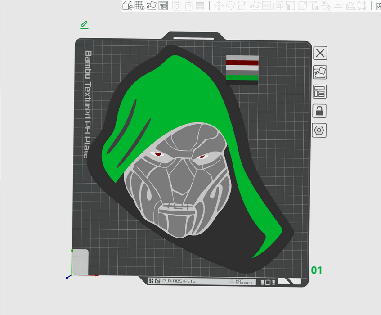Viewport: 381px width, 315px height.
Task: Toggle the plate lock icon
Action: pos(320,111)
